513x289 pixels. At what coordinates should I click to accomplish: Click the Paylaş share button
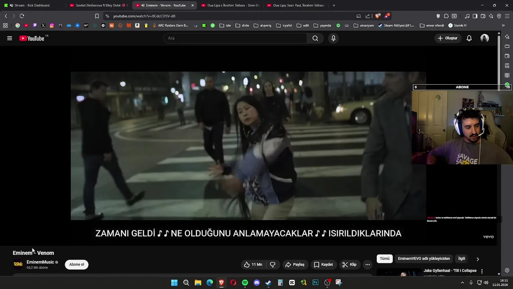[x=295, y=265]
